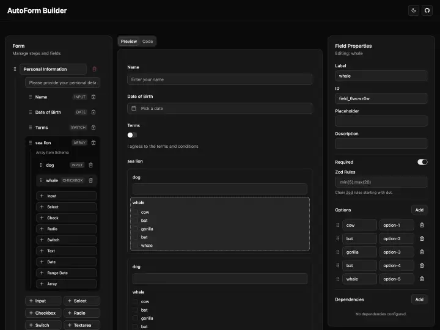Image resolution: width=440 pixels, height=330 pixels.
Task: Delete the dog input sub-field
Action: [x=90, y=165]
